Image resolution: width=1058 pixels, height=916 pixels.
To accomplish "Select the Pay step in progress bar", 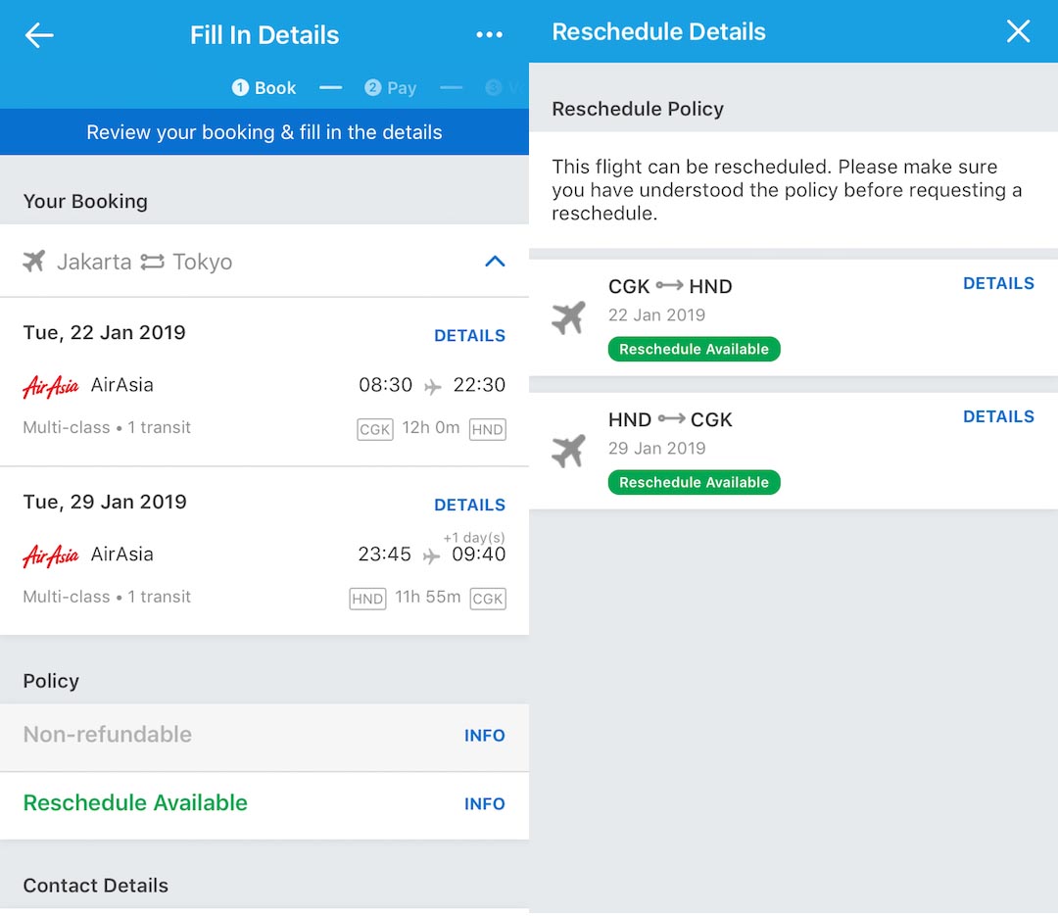I will click(x=391, y=88).
